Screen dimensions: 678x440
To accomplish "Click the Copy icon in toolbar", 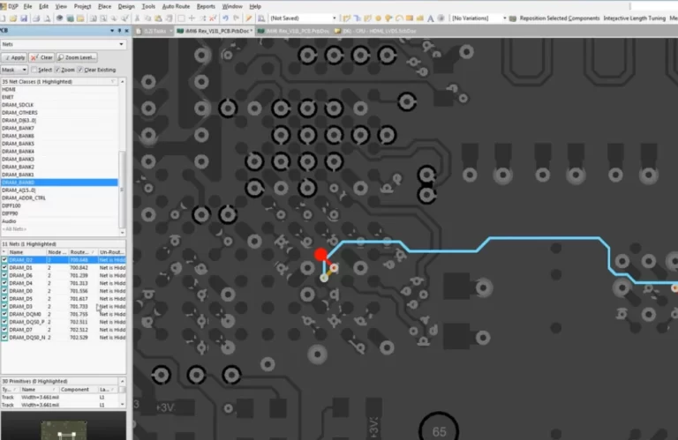I will click(148, 19).
